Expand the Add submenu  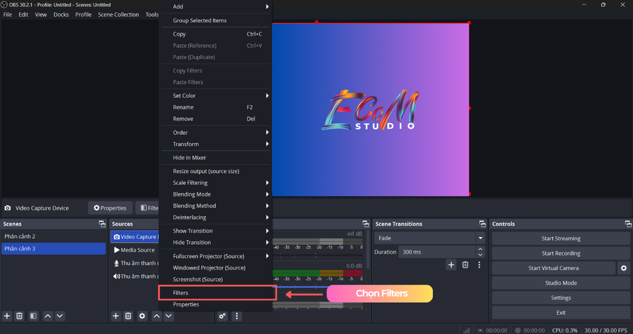click(216, 6)
